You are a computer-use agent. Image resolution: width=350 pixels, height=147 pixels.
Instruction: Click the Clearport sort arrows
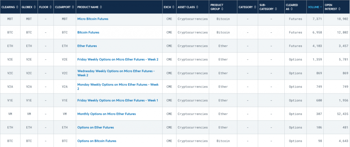(72, 7)
